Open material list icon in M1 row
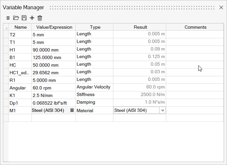 tap(72, 110)
